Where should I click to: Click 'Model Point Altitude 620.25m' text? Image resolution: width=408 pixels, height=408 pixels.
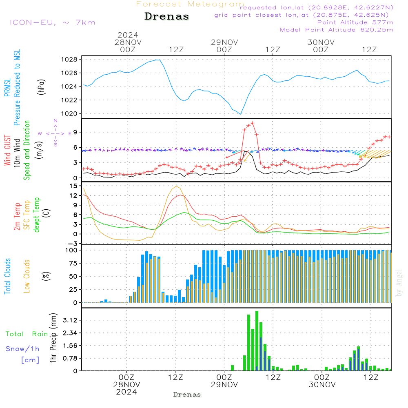pyautogui.click(x=336, y=30)
